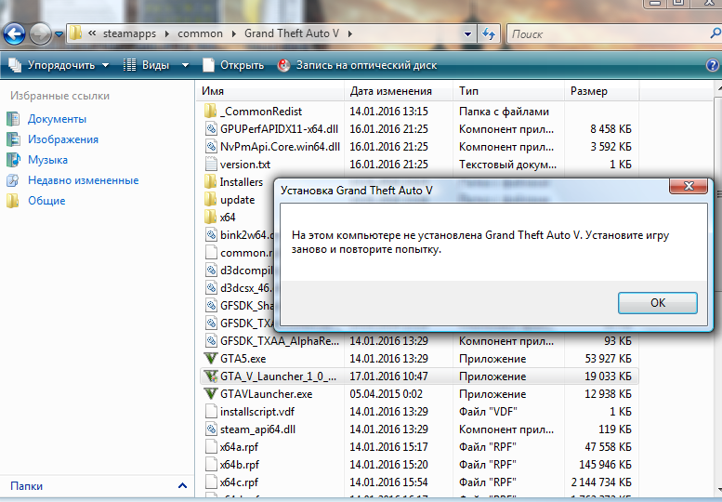The height and width of the screenshot is (502, 722).
Task: Click the Виды toolbar button
Action: [147, 65]
